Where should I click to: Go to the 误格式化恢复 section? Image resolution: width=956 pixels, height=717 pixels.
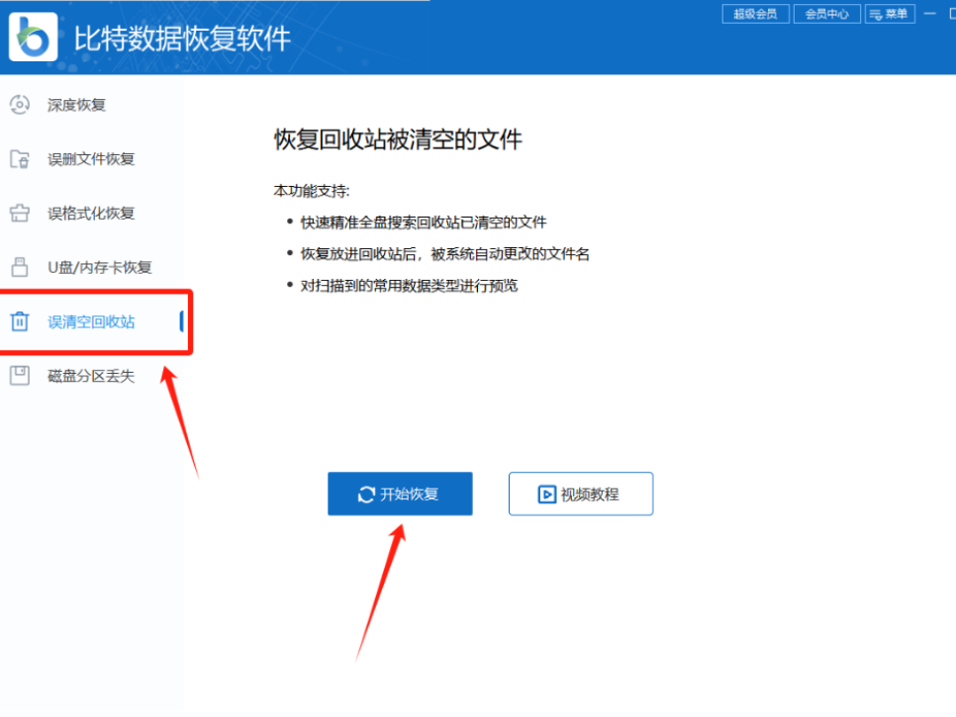(x=91, y=214)
